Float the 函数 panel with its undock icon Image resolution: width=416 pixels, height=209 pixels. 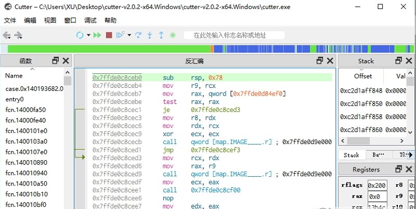tap(56, 61)
